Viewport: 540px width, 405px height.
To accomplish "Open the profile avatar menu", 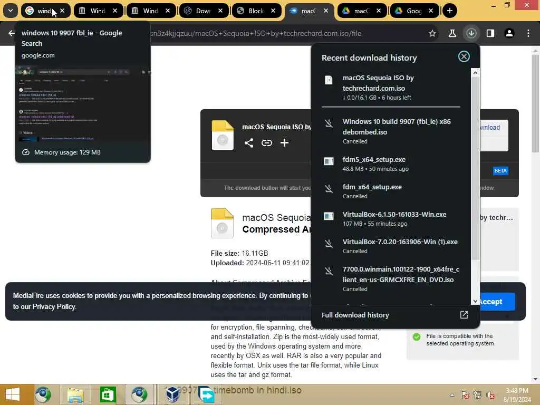I will (x=509, y=33).
